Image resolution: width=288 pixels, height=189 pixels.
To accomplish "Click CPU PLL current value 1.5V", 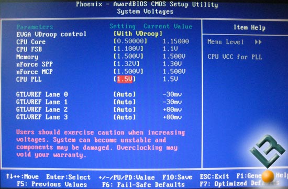I will (x=170, y=79).
